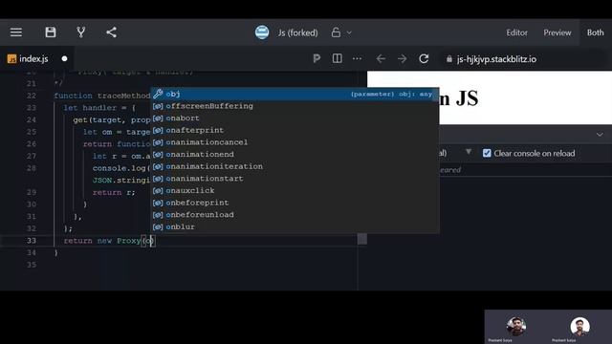612x344 pixels.
Task: Fork the project with the fork icon
Action: (80, 32)
